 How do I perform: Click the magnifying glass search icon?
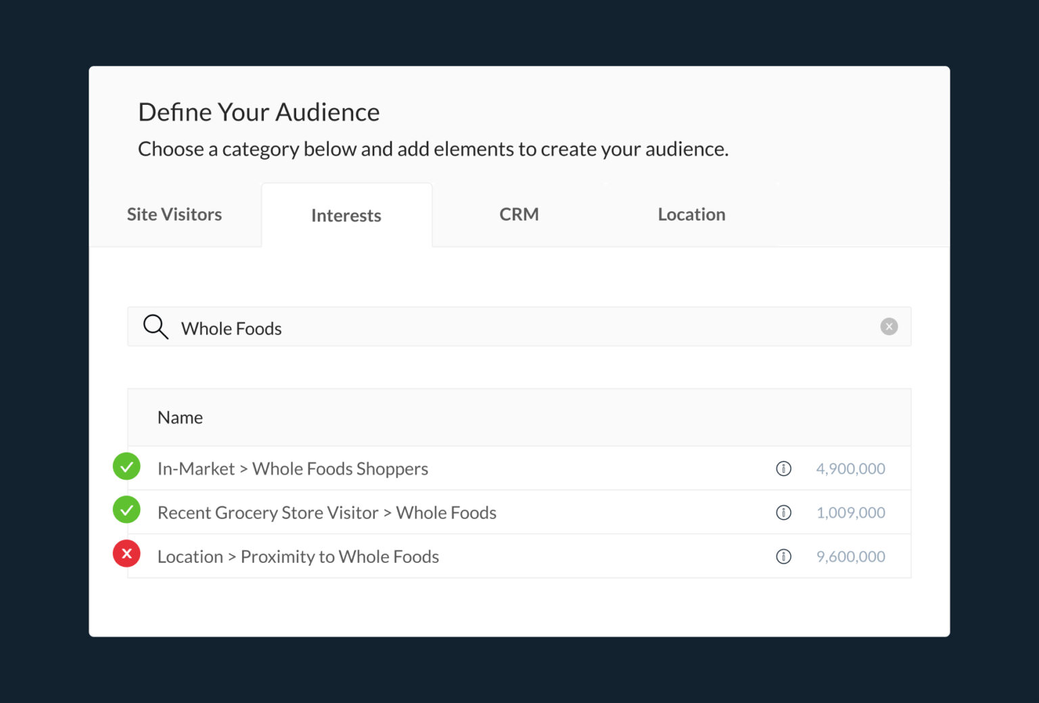click(155, 327)
